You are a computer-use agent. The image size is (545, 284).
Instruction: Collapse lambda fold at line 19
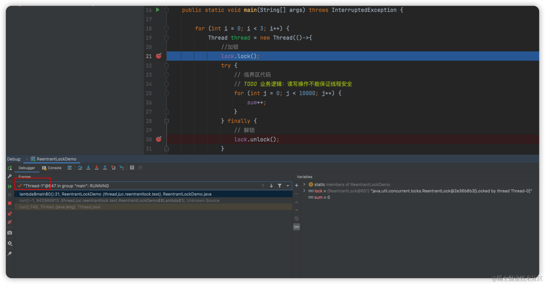click(166, 38)
